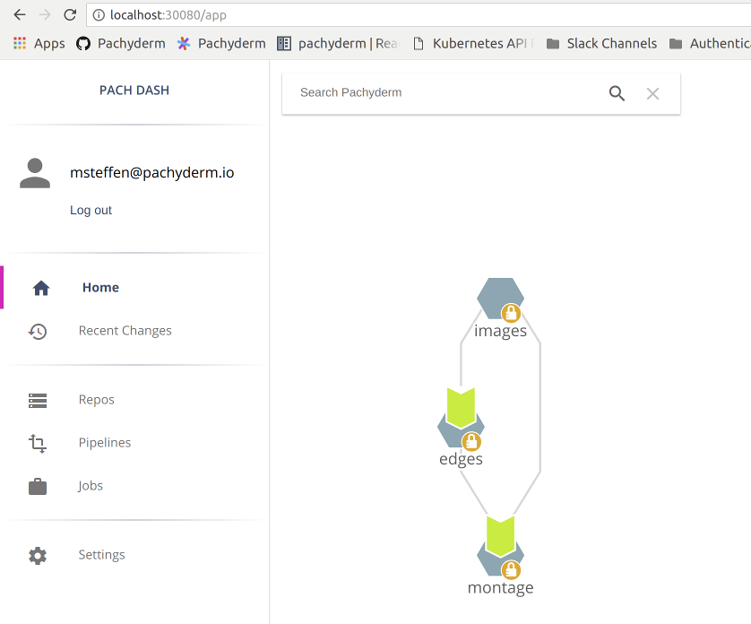Screen dimensions: 751x624
Task: Click the Log out link
Action: tap(91, 210)
